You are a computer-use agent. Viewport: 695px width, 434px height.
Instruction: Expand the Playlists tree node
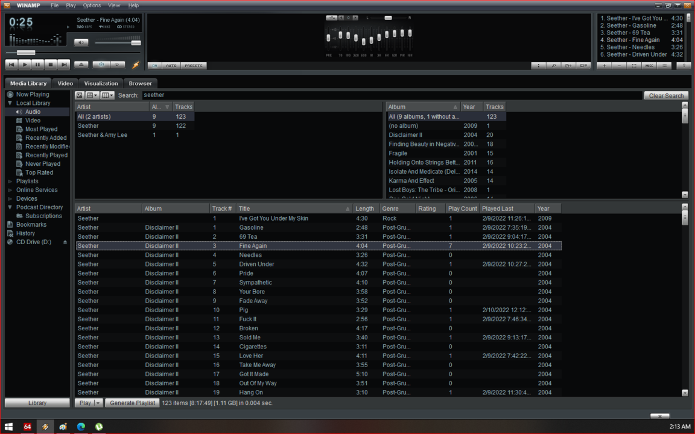pyautogui.click(x=10, y=181)
